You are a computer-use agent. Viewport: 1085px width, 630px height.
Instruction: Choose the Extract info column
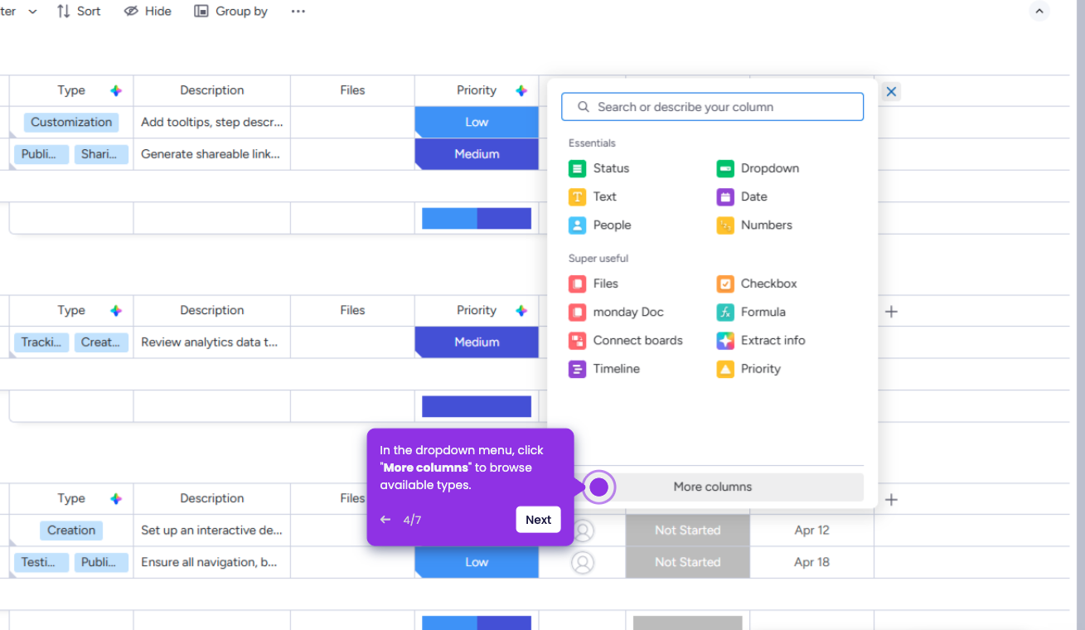point(761,340)
